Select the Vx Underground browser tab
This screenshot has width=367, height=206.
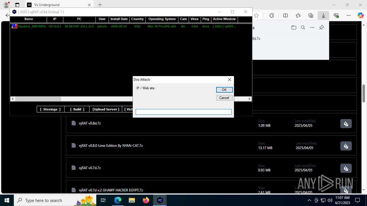point(58,5)
